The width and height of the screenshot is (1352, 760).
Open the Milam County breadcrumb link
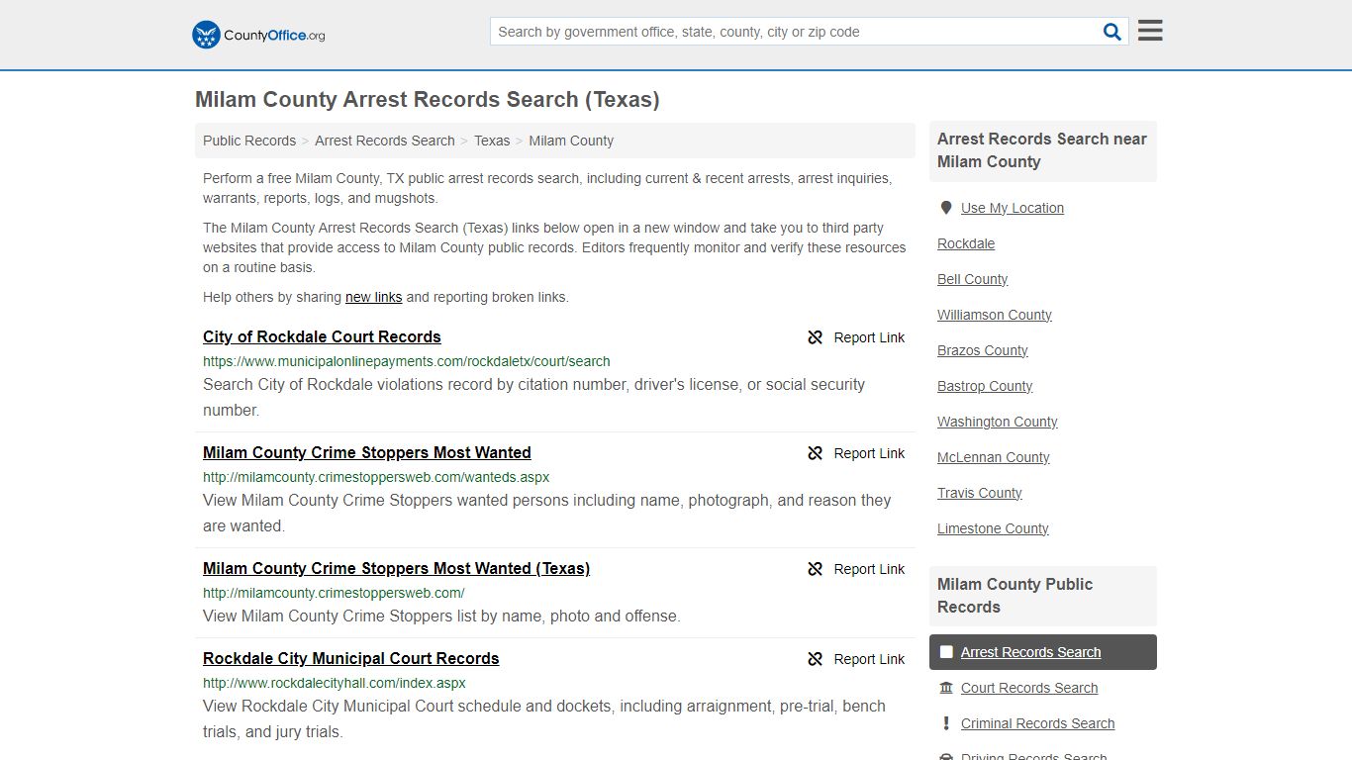point(571,141)
